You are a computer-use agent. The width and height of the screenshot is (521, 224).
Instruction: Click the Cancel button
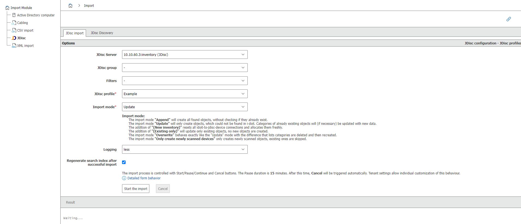pyautogui.click(x=163, y=189)
